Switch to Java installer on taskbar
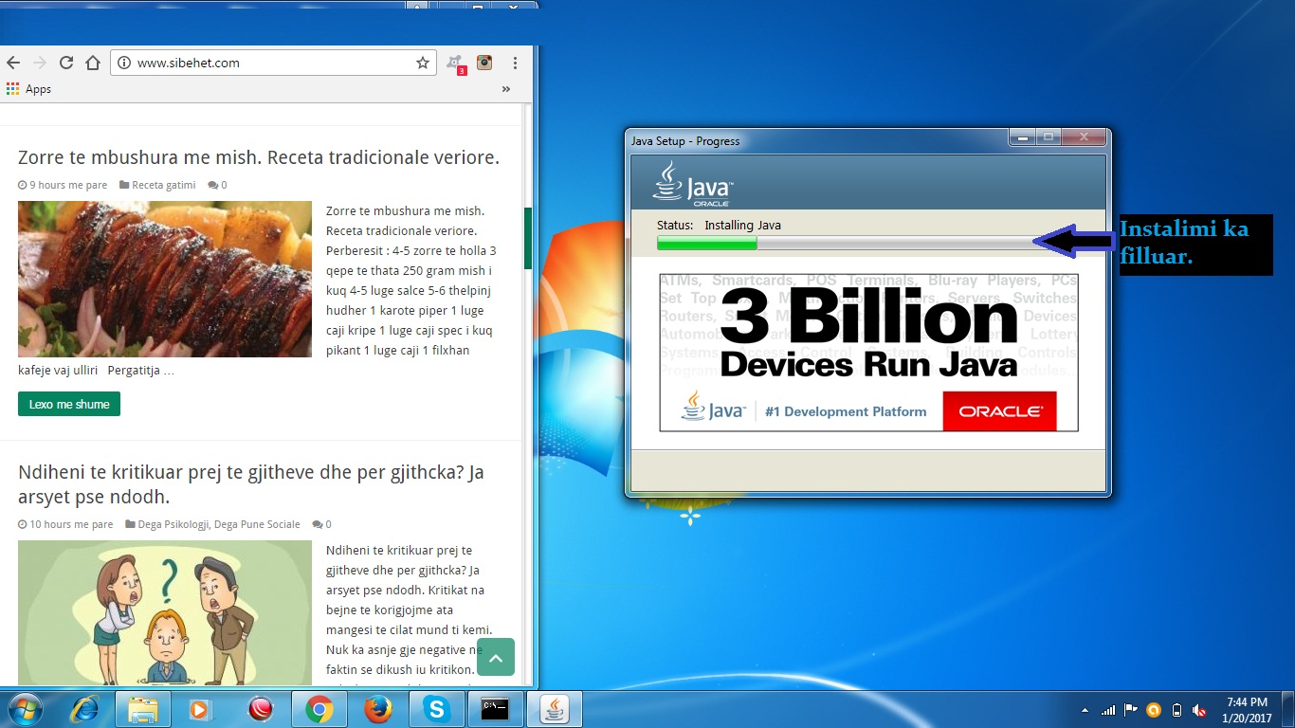This screenshot has height=728, width=1295. [555, 709]
